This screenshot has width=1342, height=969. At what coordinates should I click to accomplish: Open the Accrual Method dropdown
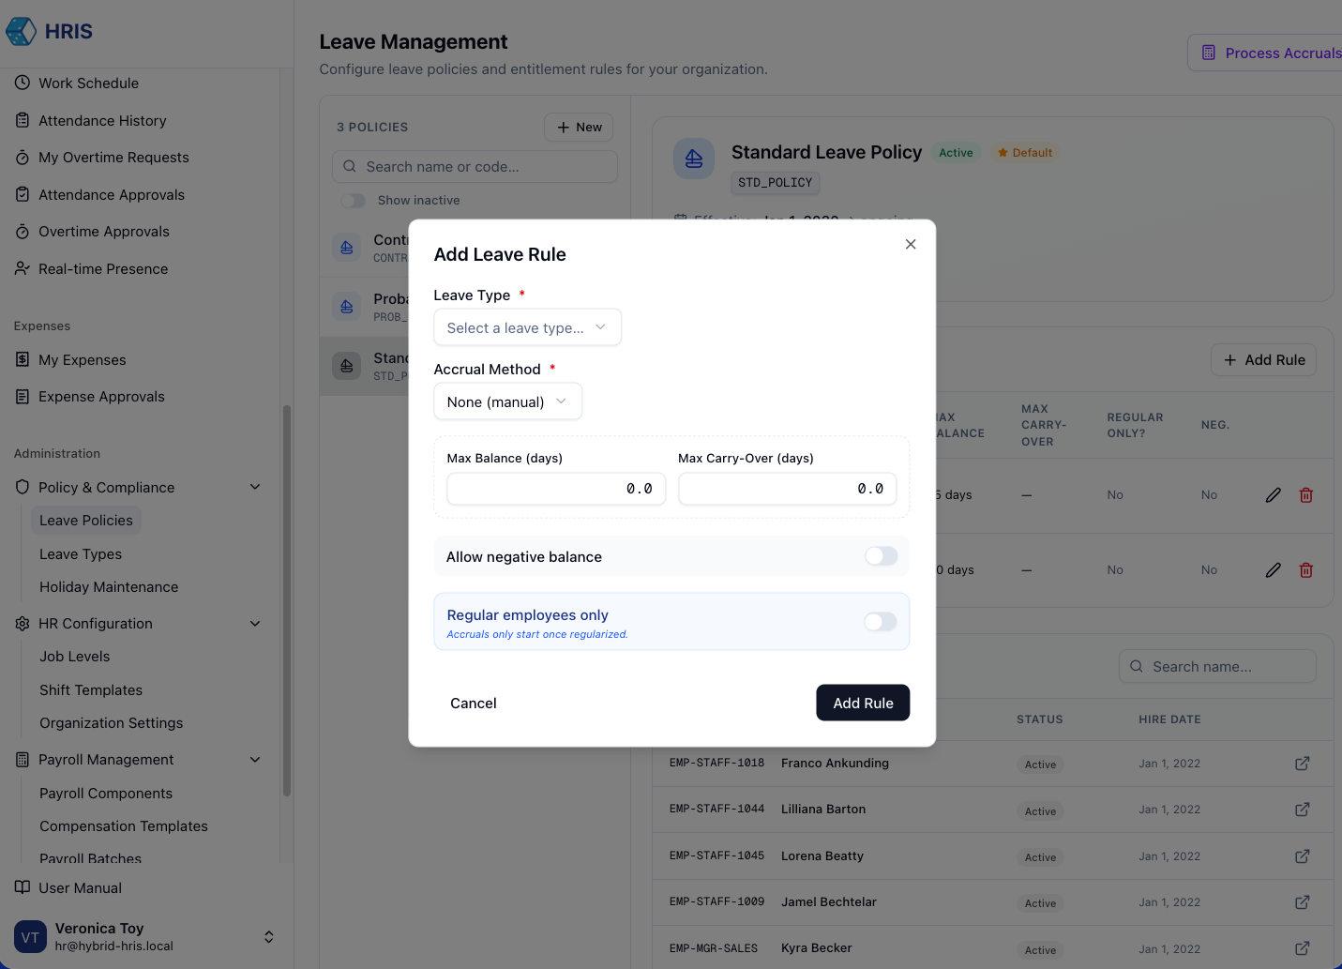(x=507, y=401)
